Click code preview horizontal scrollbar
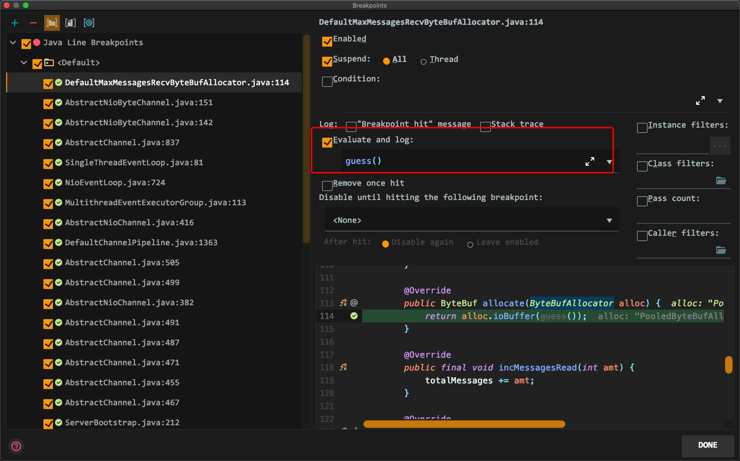Image resolution: width=740 pixels, height=461 pixels. [464, 424]
